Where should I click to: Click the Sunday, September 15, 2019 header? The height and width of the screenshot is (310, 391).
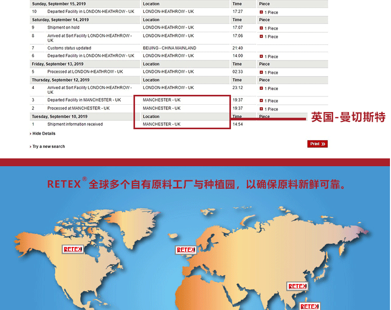(59, 4)
